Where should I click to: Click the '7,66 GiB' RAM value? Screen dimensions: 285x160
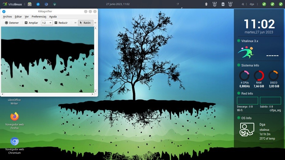[x=259, y=86]
